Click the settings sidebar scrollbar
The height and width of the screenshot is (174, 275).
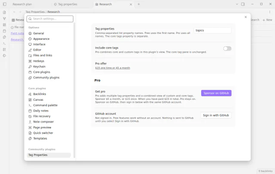pos(74,90)
